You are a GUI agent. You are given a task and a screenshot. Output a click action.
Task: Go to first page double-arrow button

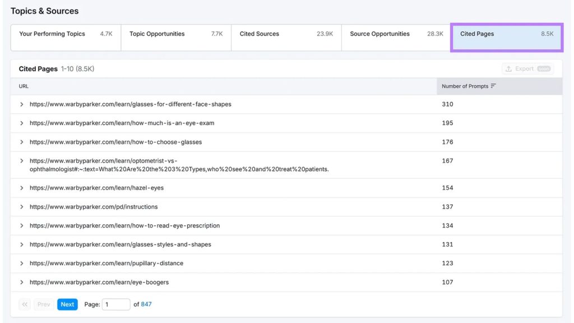tap(25, 304)
